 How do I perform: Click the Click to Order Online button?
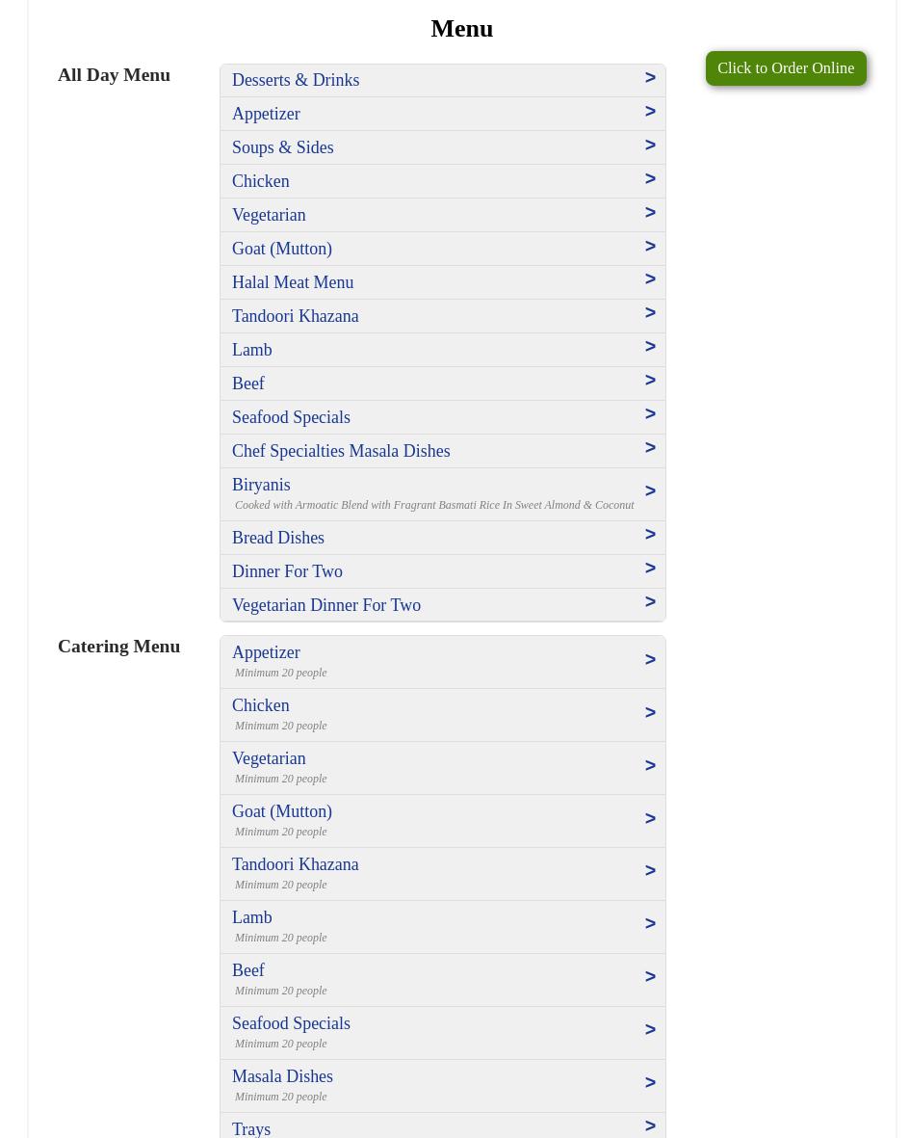pyautogui.click(x=785, y=68)
